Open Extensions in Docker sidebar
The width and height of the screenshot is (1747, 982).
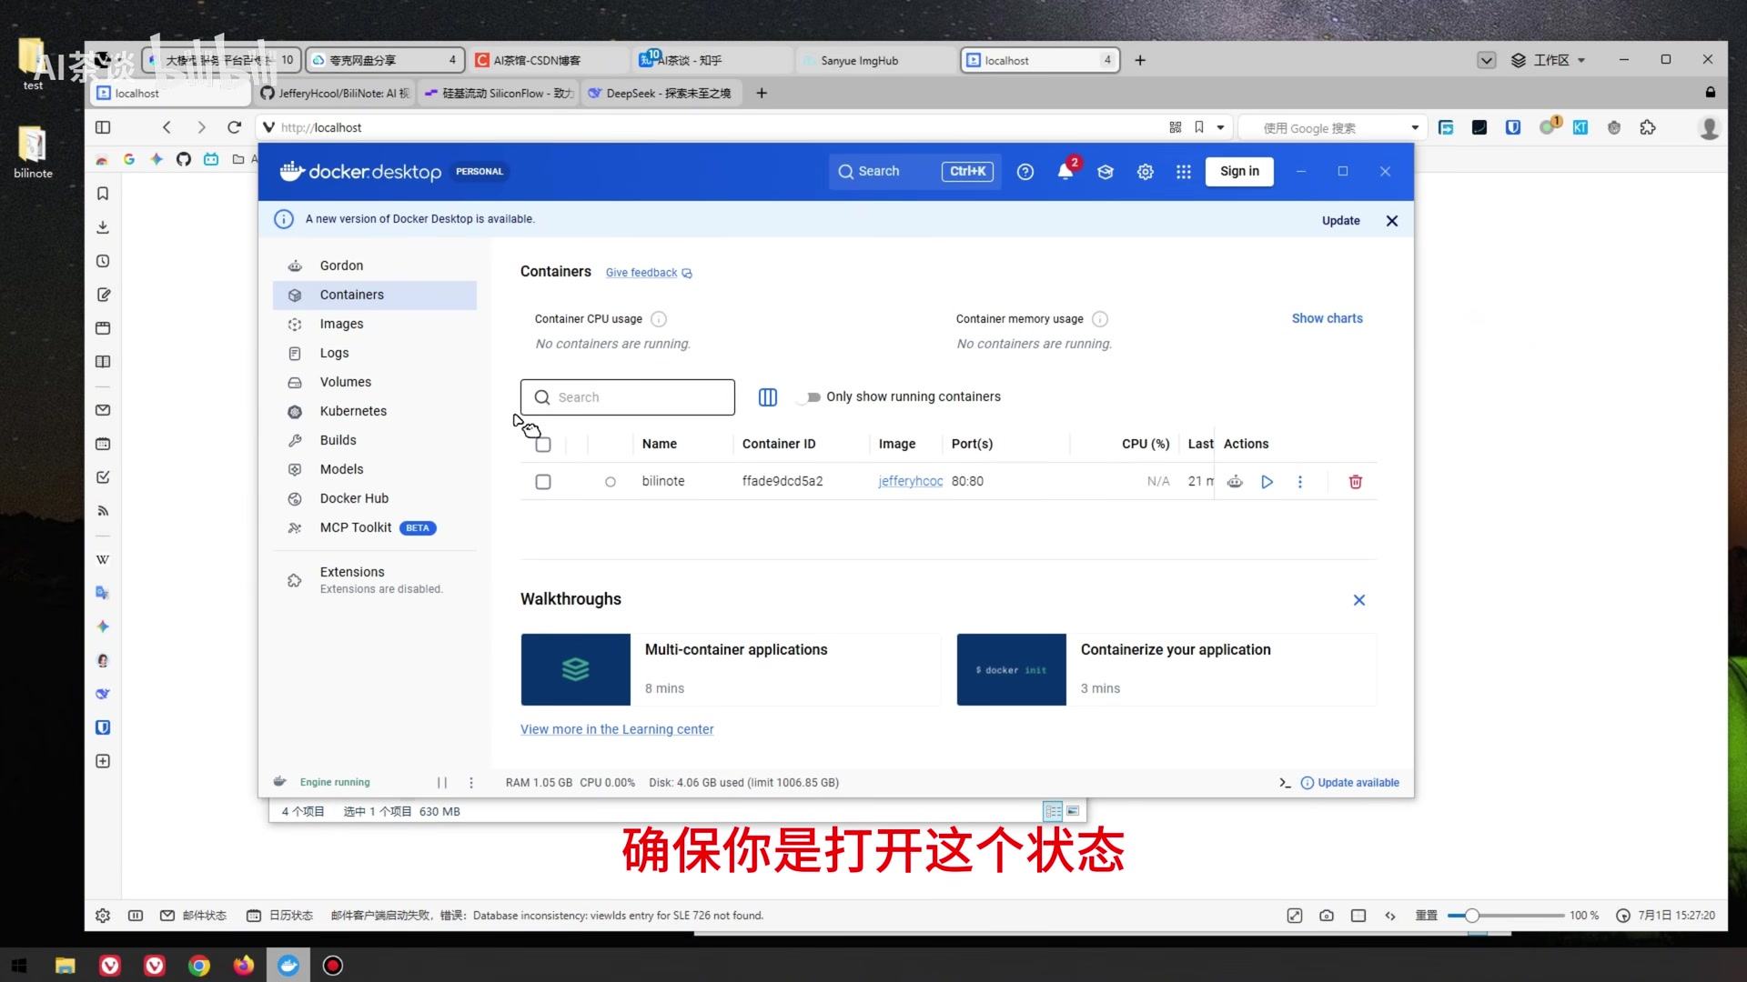point(375,579)
